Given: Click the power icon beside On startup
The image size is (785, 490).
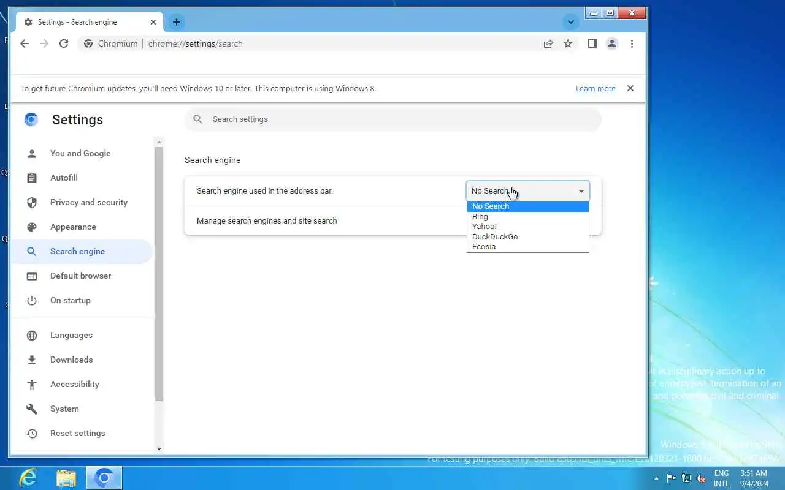Looking at the screenshot, I should [x=32, y=300].
